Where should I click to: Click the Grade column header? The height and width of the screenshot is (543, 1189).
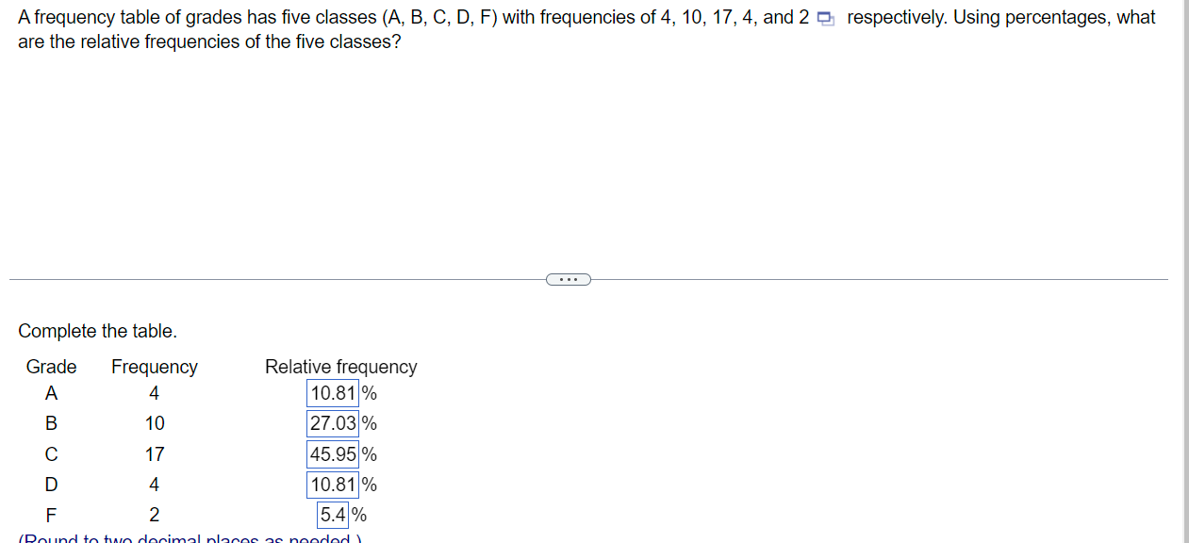point(51,367)
